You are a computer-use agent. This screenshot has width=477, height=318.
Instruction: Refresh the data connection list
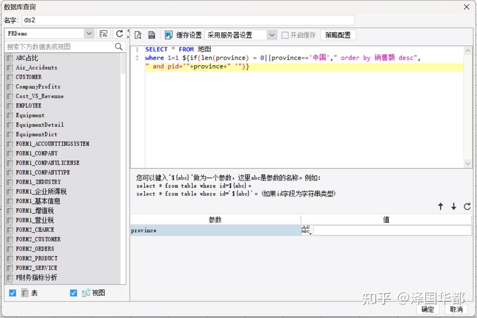[x=119, y=33]
